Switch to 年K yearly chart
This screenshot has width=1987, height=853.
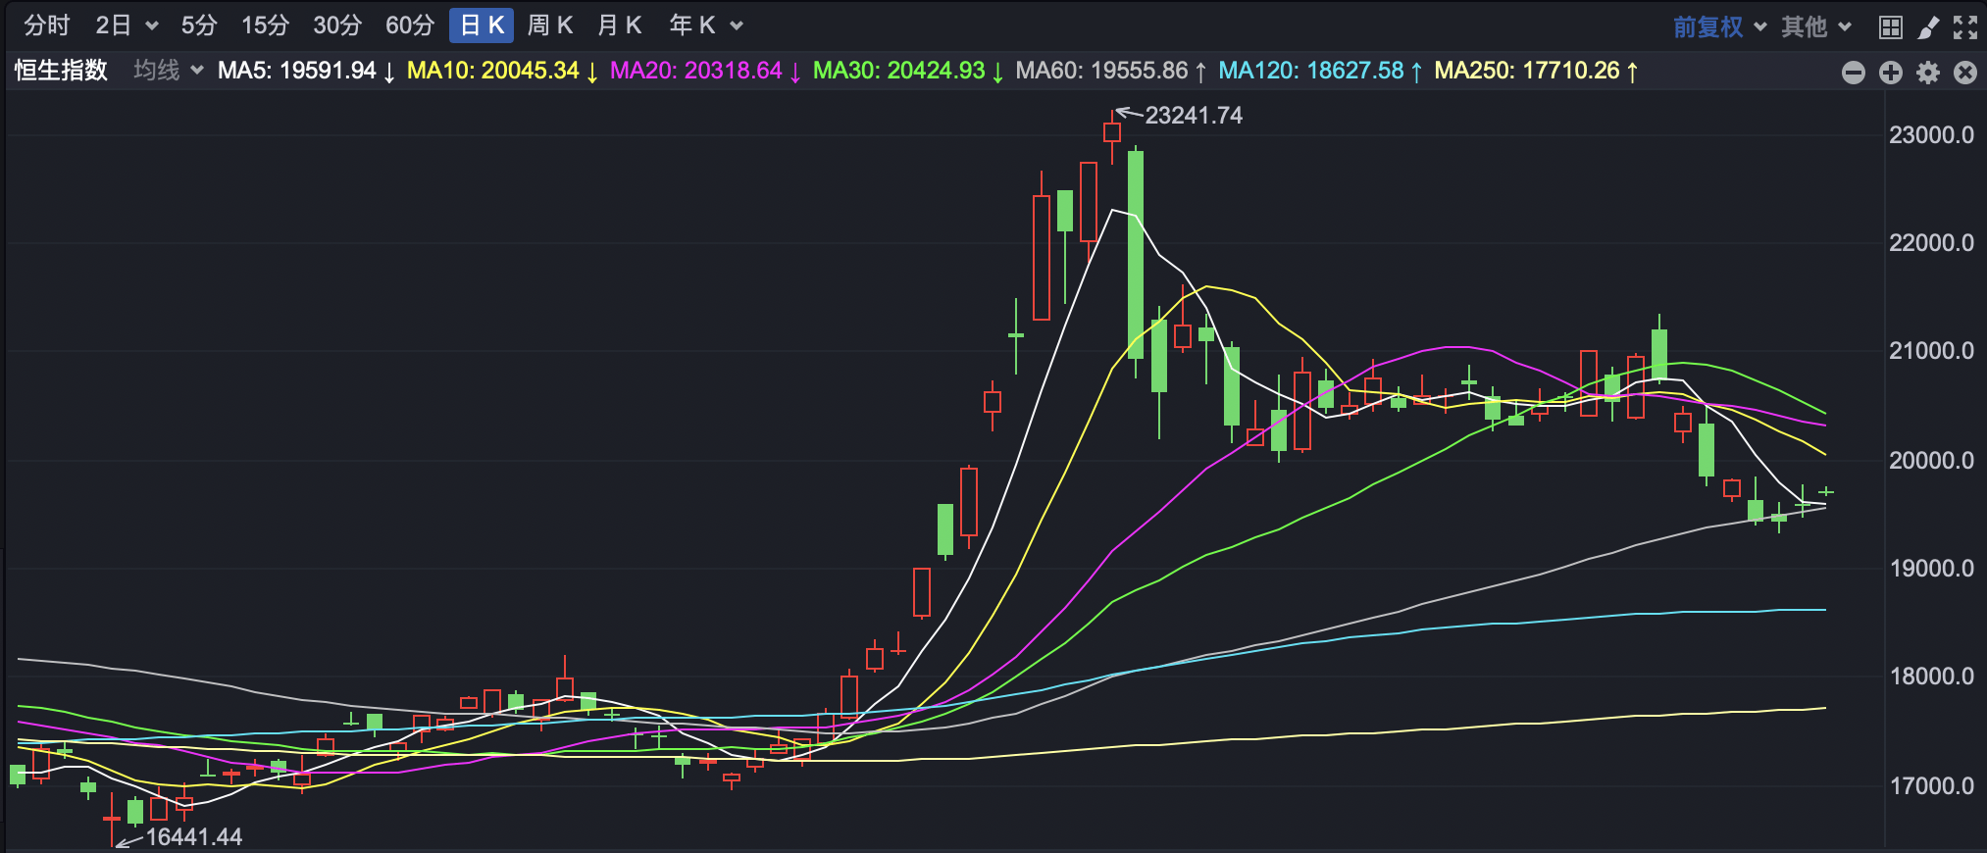[x=692, y=25]
